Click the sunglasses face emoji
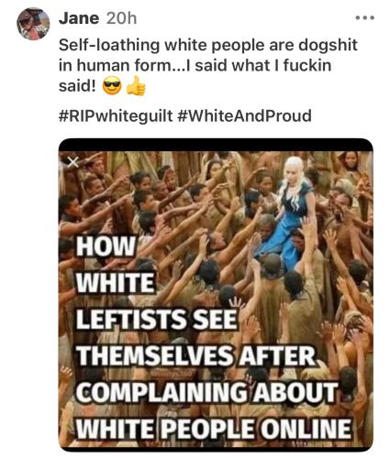This screenshot has width=390, height=458. [112, 86]
